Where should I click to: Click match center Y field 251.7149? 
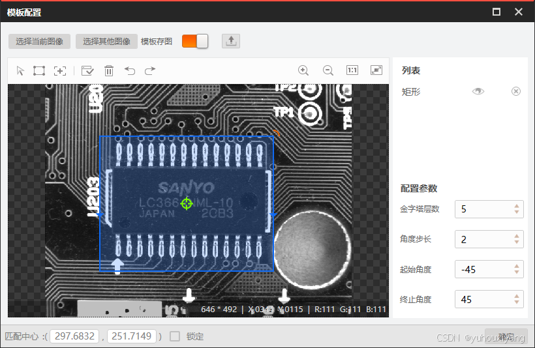click(131, 336)
